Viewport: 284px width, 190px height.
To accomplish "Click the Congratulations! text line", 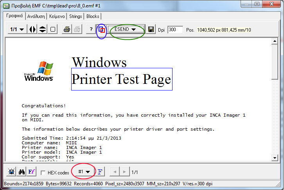I will tap(44, 106).
